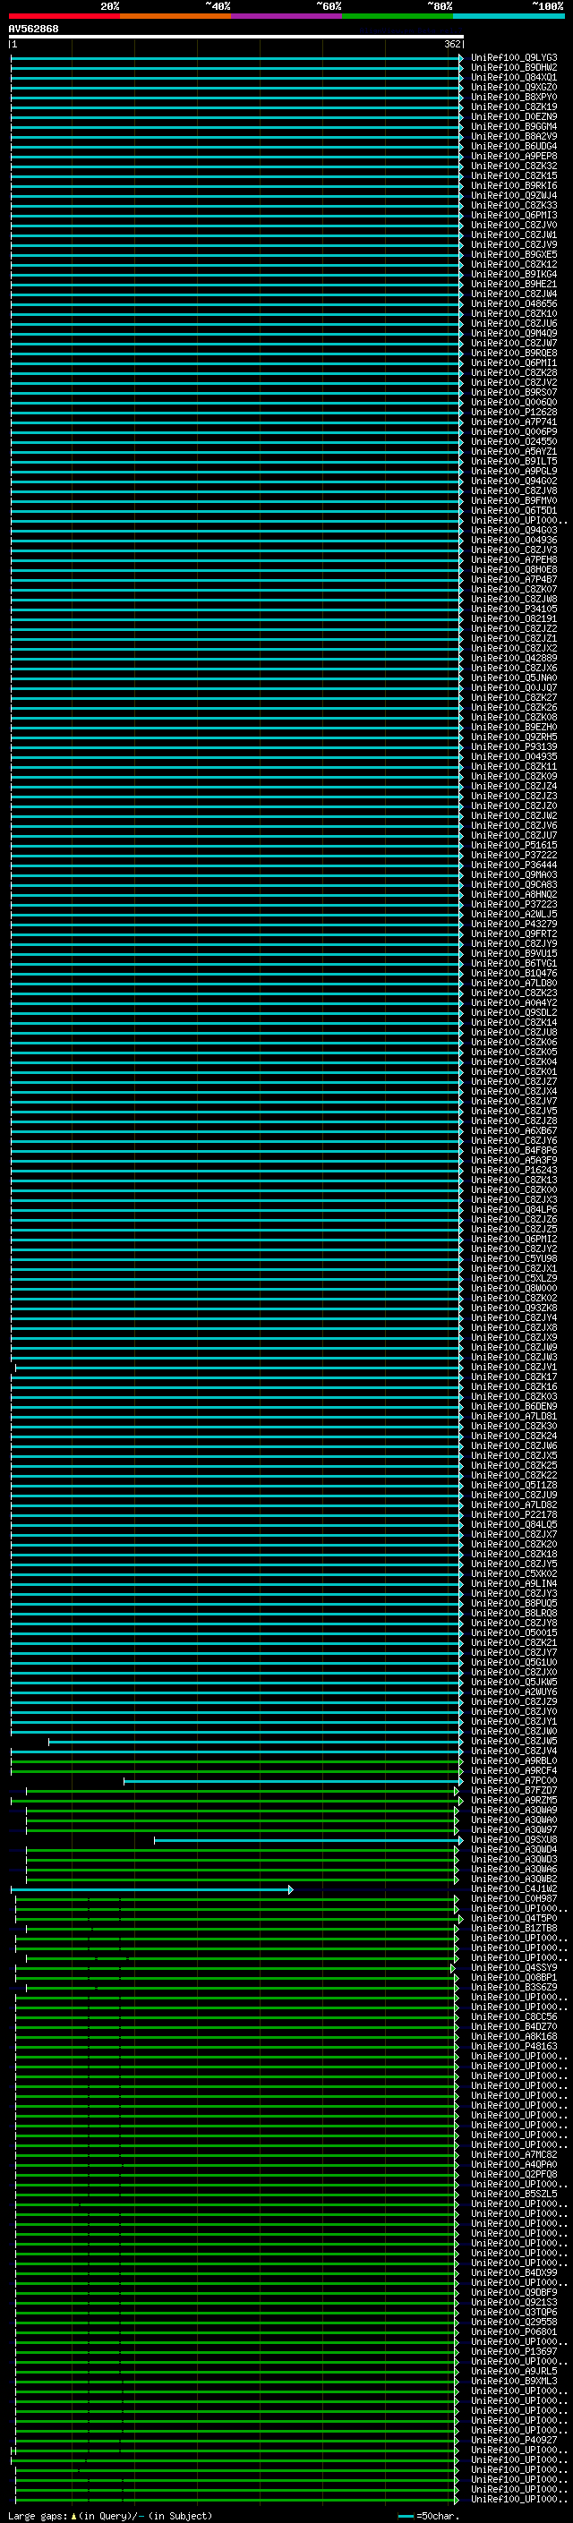
Task: Select hit label UniRef100_Q08BP1
Action: pyautogui.click(x=514, y=1977)
